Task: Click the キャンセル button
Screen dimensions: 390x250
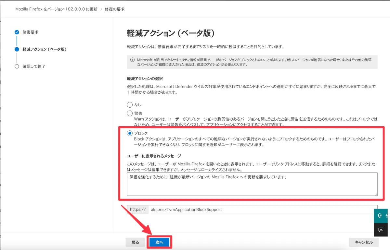Action: click(364, 242)
